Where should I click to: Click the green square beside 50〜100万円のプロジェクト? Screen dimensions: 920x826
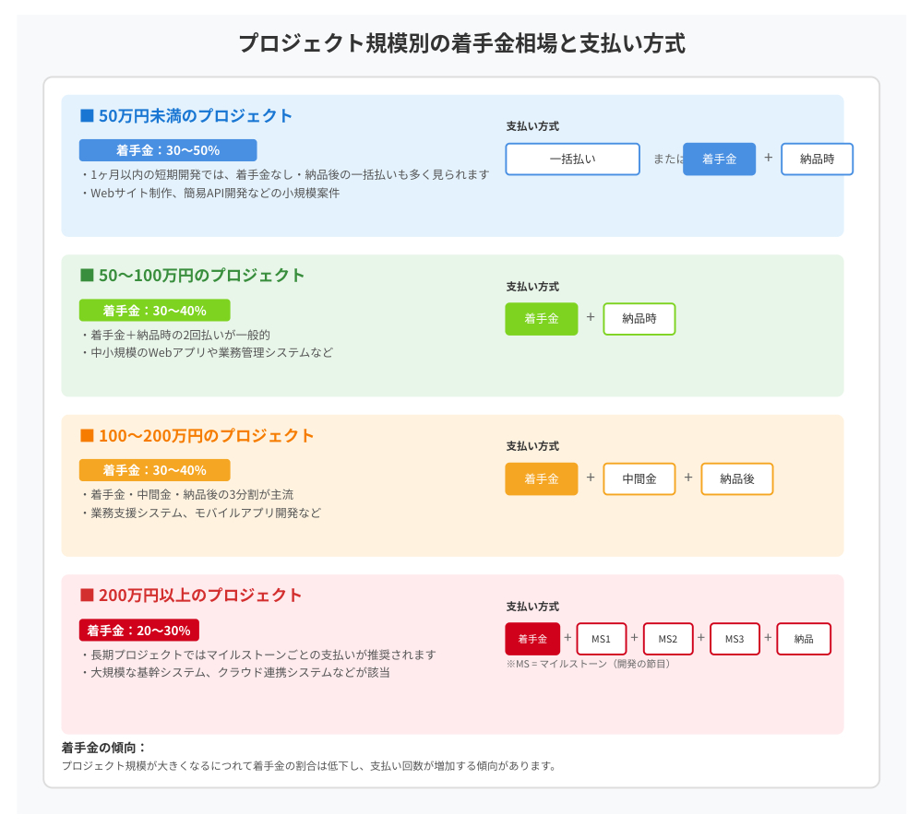click(87, 275)
